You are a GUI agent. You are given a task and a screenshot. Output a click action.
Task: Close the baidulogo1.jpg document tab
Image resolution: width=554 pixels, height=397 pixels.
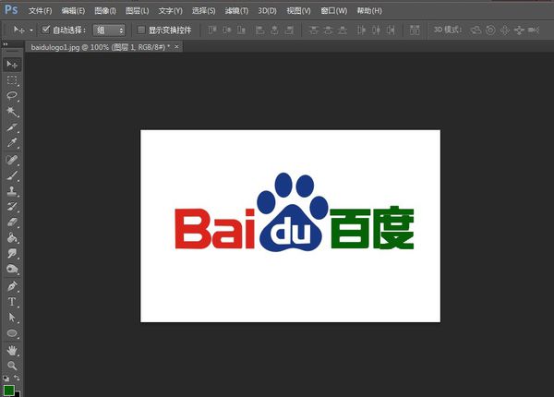coord(176,46)
